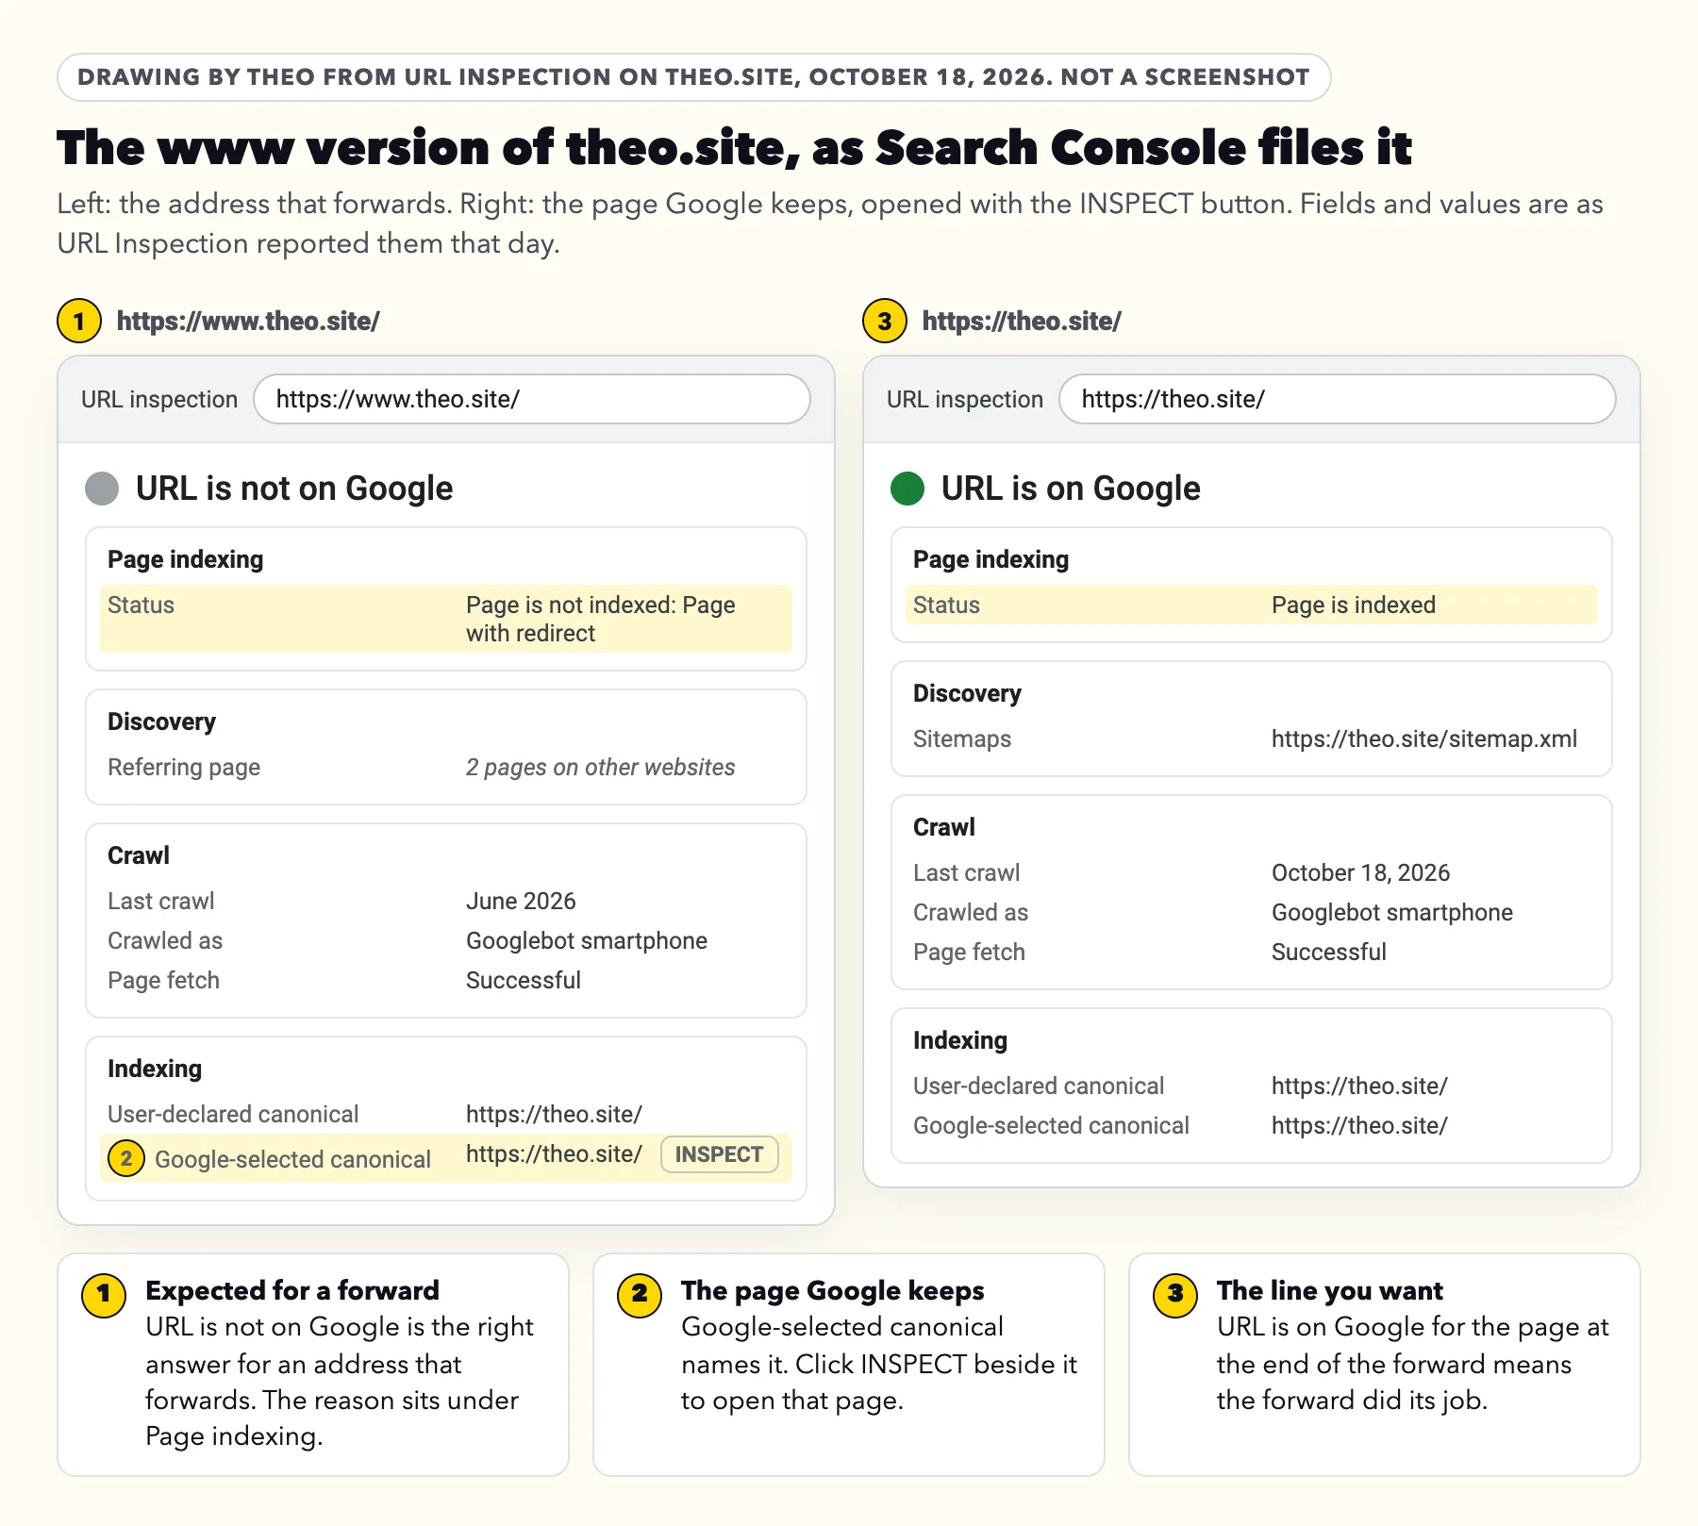Click the gray status dot beside URL is not on Google
Image resolution: width=1698 pixels, height=1526 pixels.
pyautogui.click(x=102, y=489)
